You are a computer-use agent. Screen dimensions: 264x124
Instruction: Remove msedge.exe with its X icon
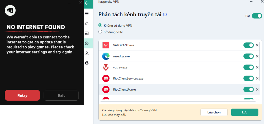(x=257, y=56)
